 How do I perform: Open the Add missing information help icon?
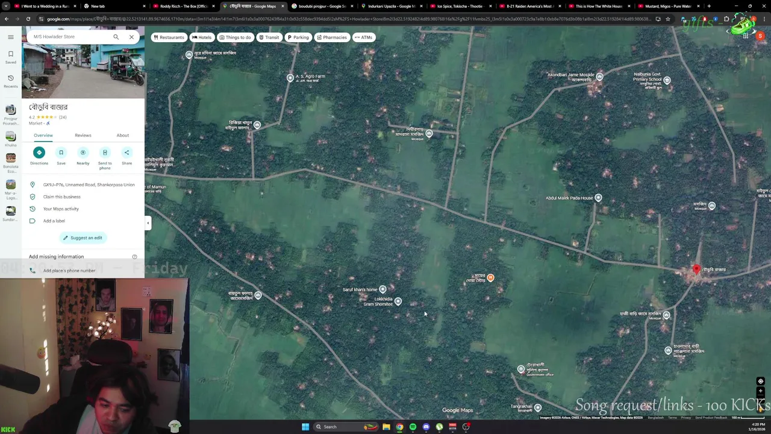tap(134, 257)
